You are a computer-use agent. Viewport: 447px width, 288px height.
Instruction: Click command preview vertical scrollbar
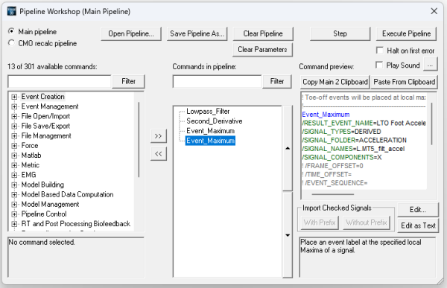coord(431,124)
